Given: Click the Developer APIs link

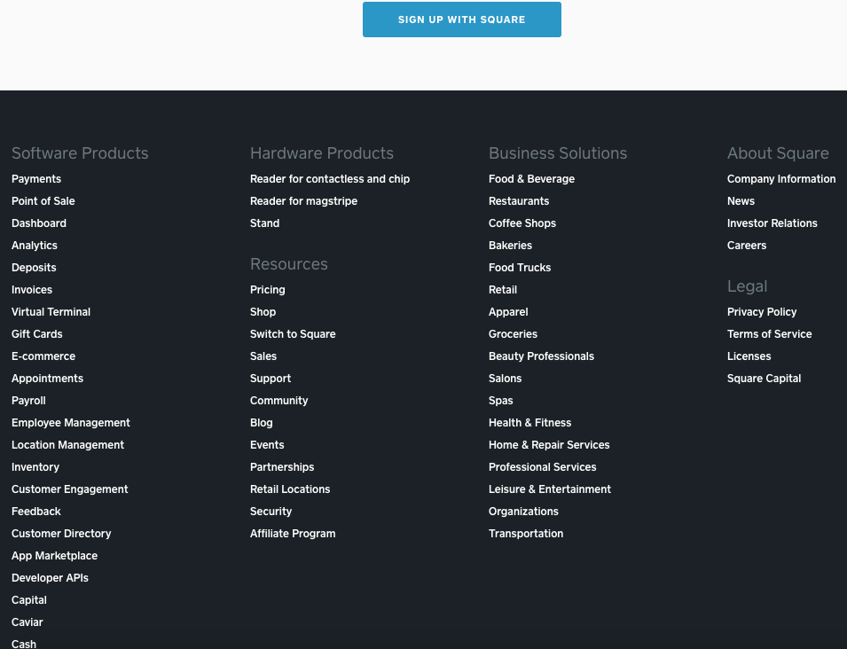Looking at the screenshot, I should tap(50, 577).
